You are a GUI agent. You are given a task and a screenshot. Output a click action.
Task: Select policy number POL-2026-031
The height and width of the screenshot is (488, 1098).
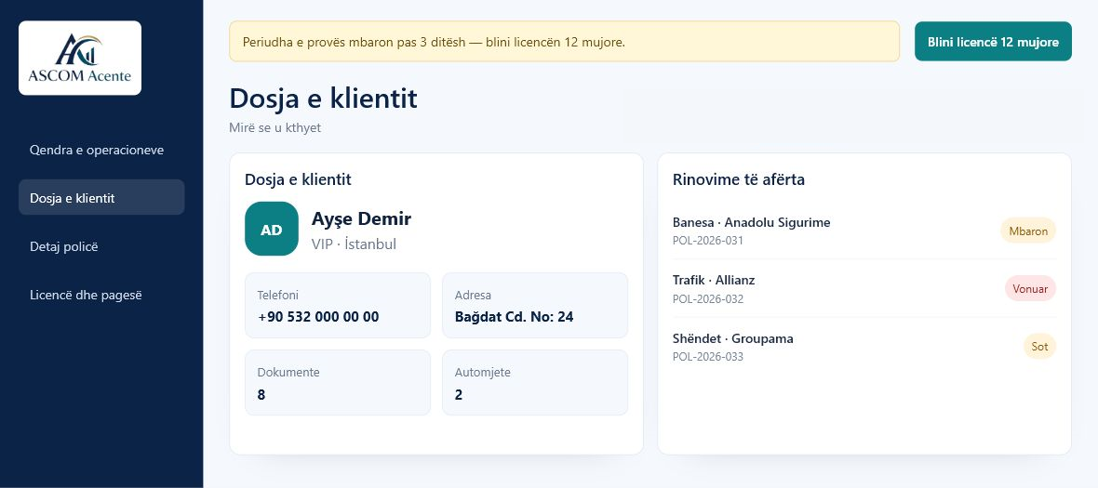click(x=708, y=241)
